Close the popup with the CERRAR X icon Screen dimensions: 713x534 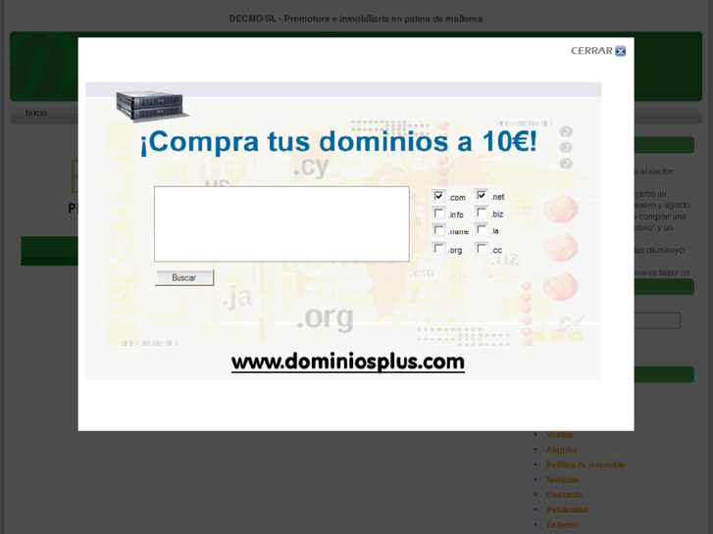pyautogui.click(x=620, y=51)
